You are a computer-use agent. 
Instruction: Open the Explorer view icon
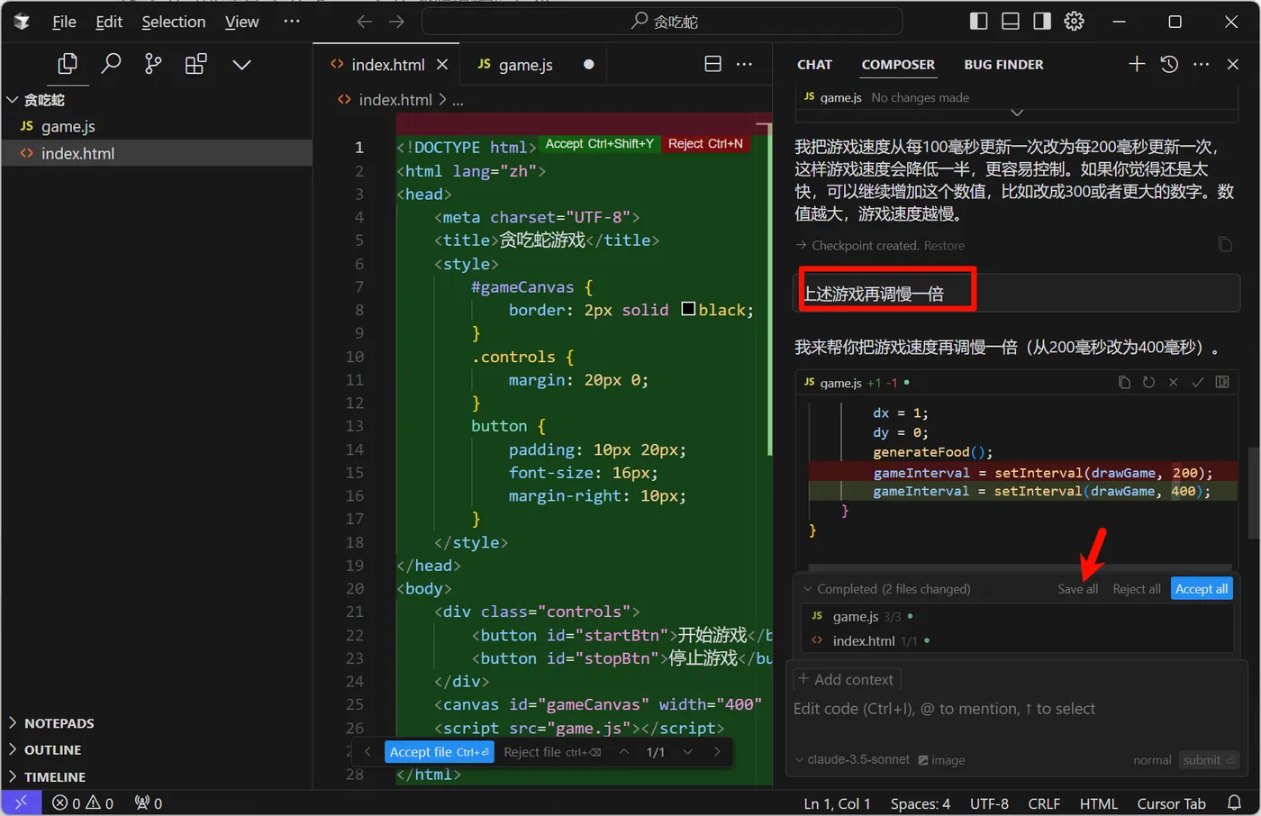(68, 64)
